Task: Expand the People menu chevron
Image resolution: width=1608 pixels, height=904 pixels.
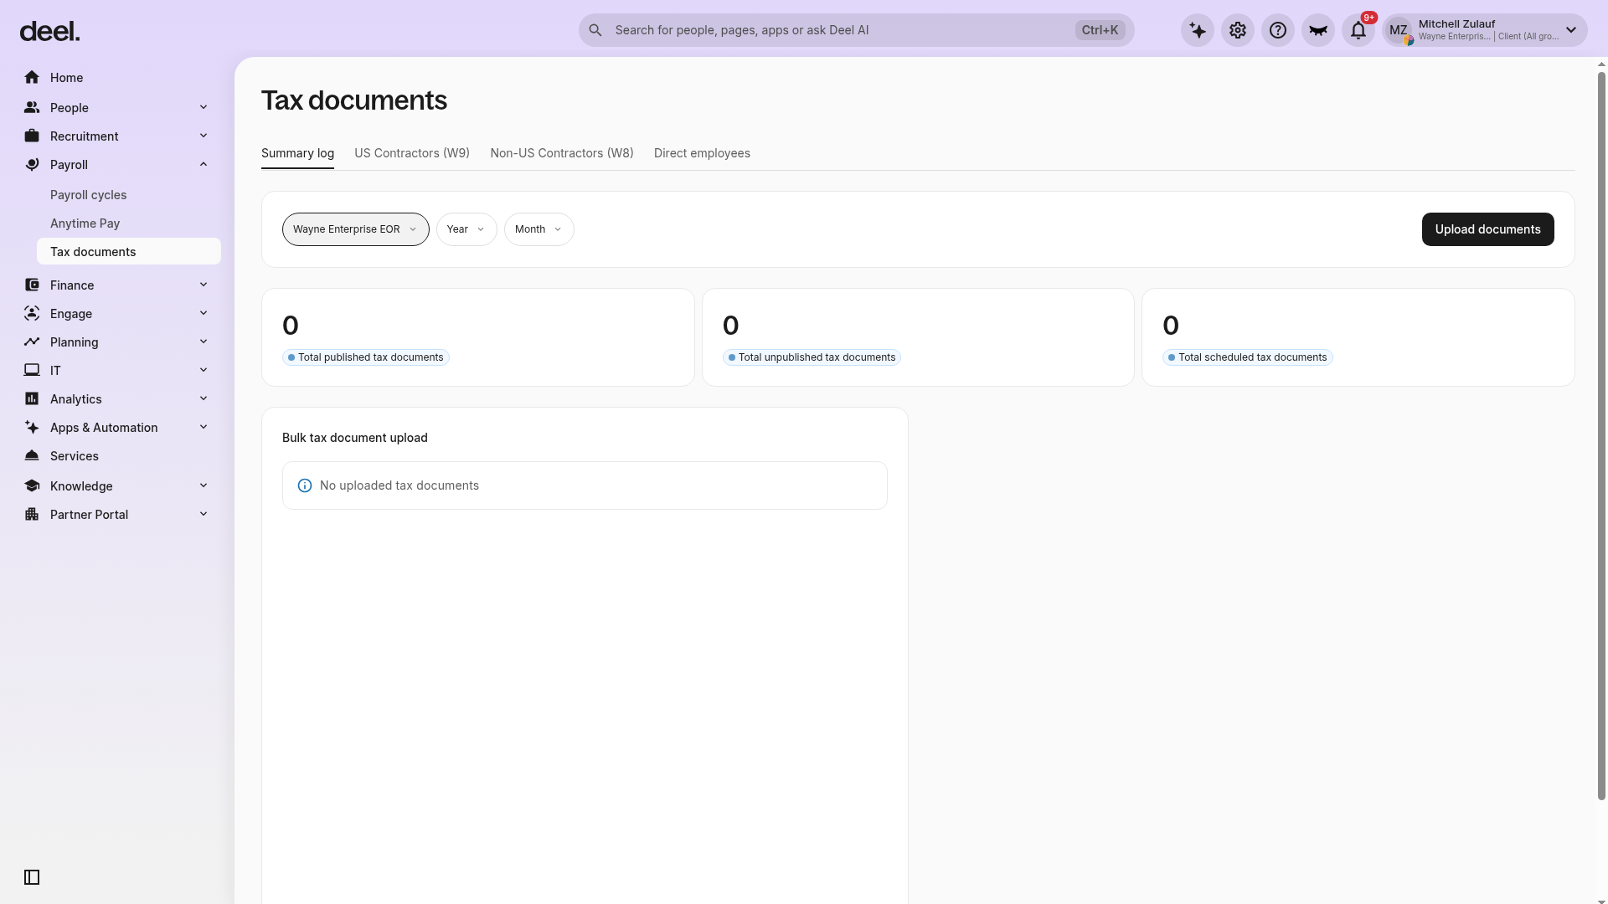Action: pos(204,107)
